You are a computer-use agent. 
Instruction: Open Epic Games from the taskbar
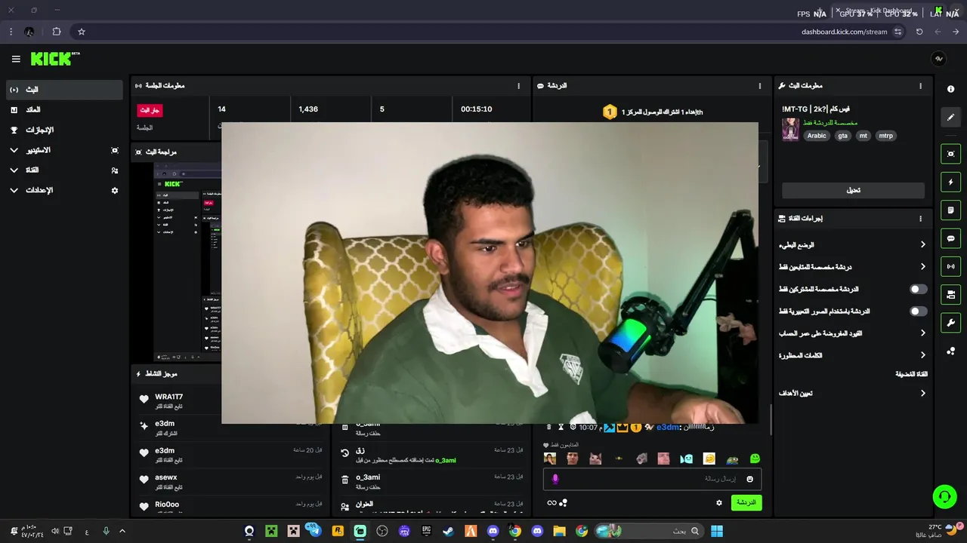(426, 531)
